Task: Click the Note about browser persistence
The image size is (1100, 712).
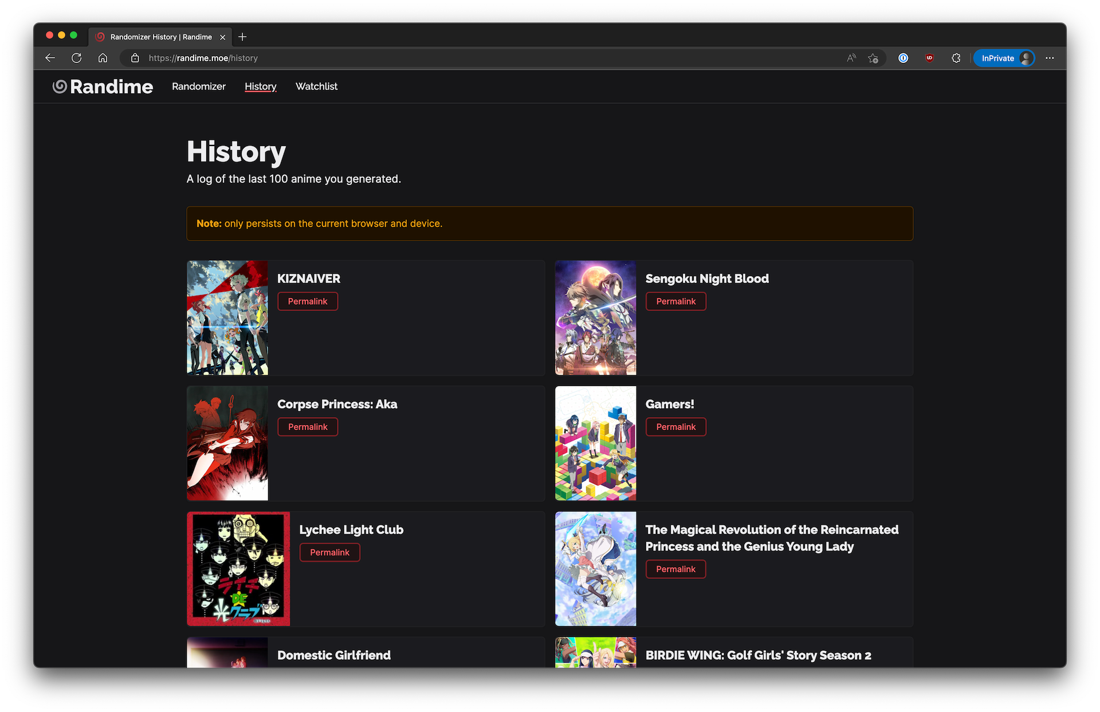Action: click(x=550, y=223)
